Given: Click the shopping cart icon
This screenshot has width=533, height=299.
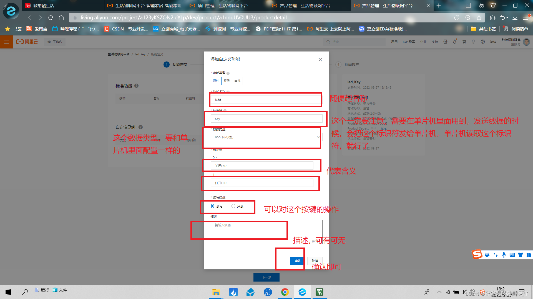Looking at the screenshot, I should pos(464,42).
